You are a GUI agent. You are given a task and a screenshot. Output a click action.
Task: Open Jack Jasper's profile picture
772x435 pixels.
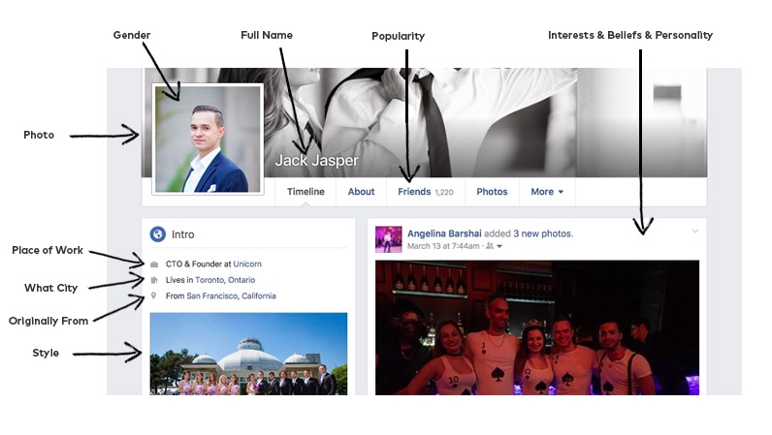tap(208, 140)
